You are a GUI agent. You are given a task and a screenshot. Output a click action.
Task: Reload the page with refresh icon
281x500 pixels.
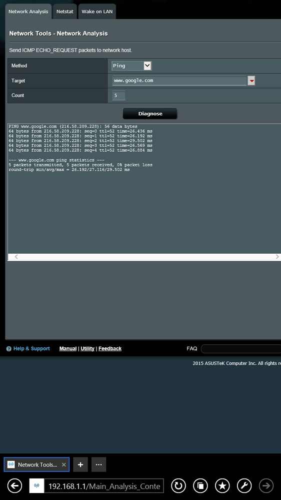pyautogui.click(x=178, y=486)
